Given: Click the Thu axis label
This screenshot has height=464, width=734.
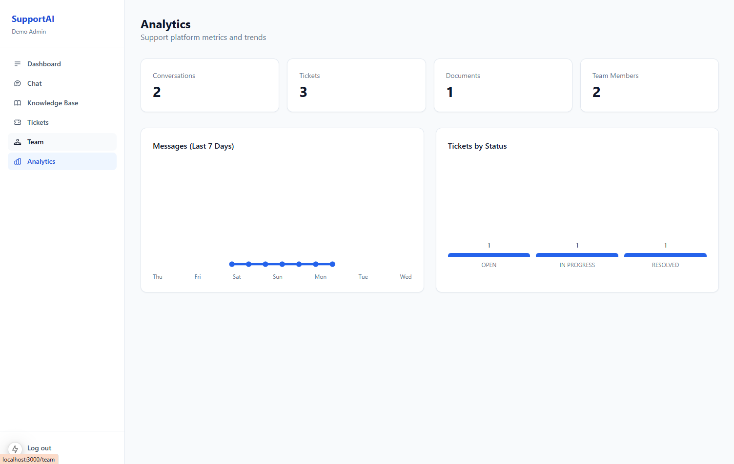Looking at the screenshot, I should (x=158, y=277).
